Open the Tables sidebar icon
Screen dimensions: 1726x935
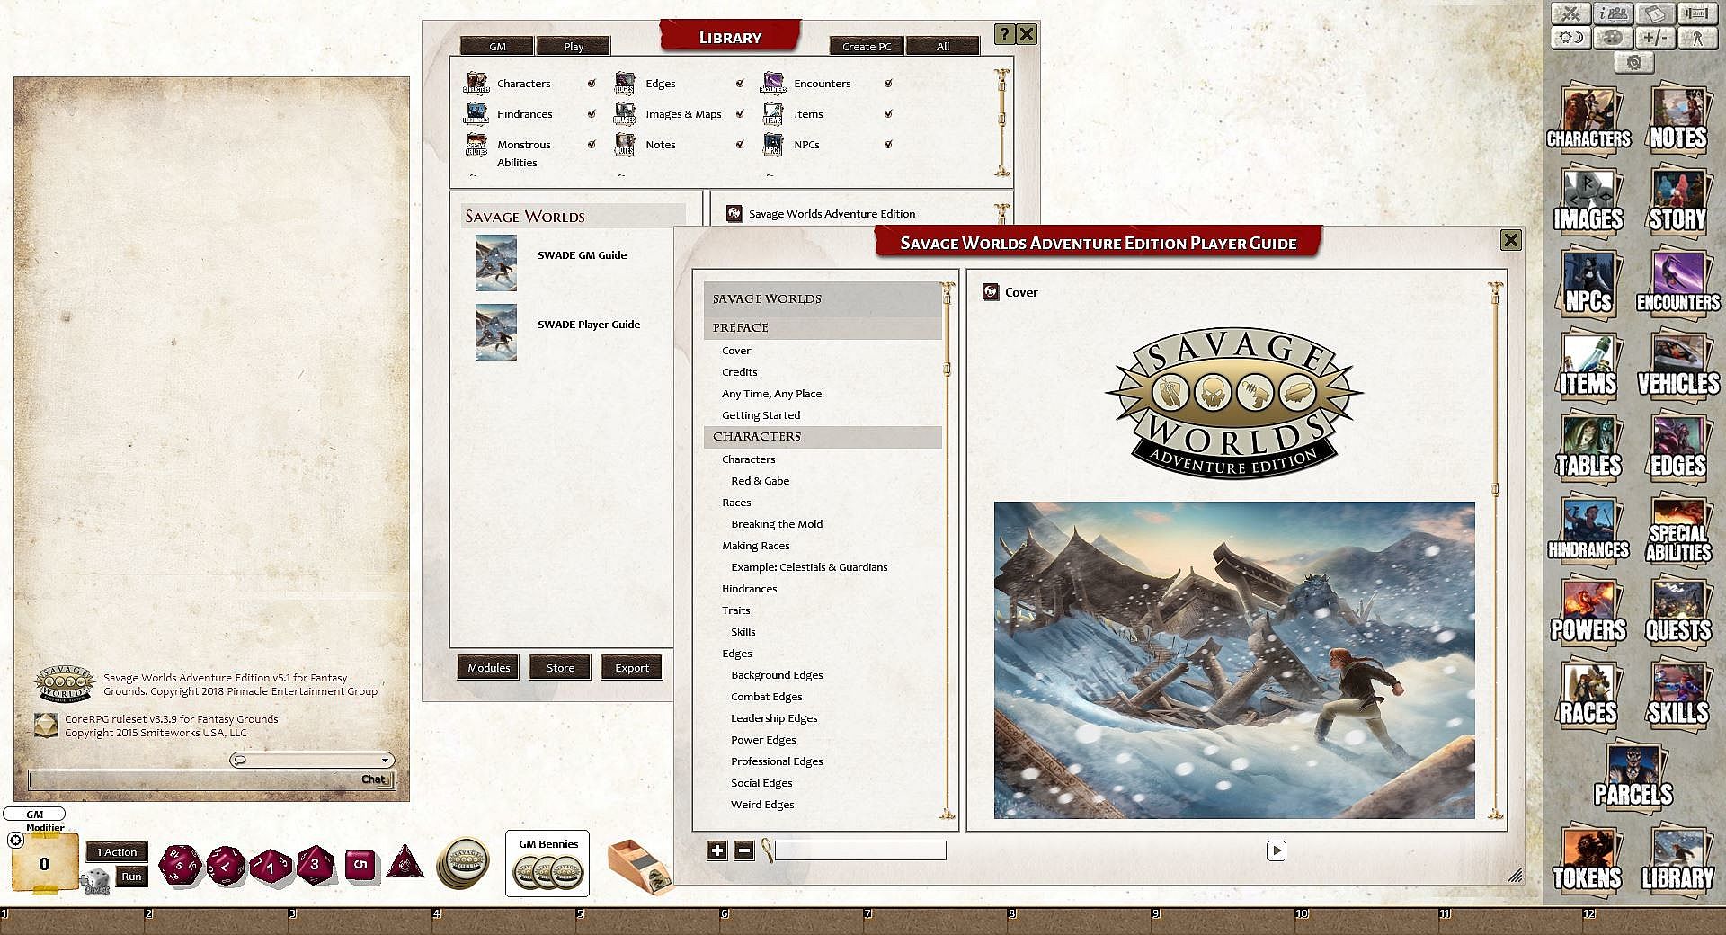(1588, 446)
